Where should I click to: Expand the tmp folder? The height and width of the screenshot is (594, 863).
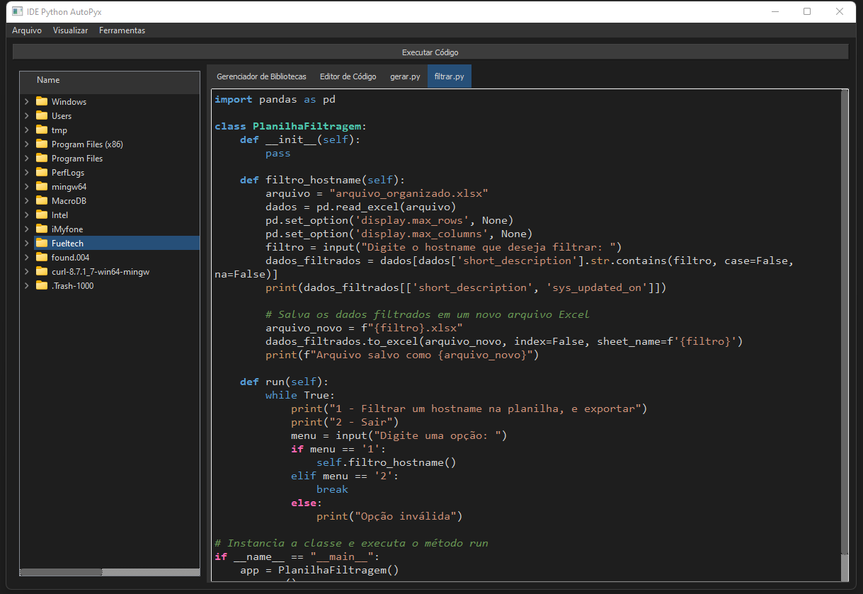tap(27, 130)
